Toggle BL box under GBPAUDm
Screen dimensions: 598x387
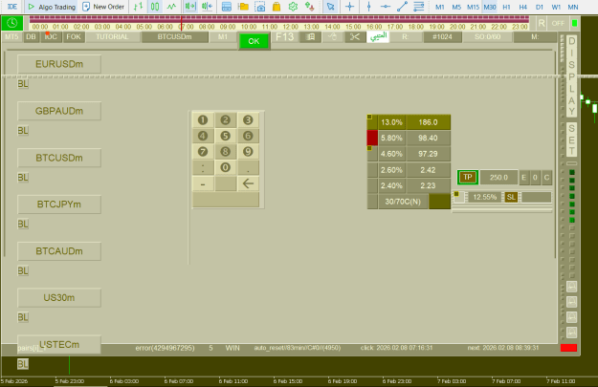click(x=23, y=130)
